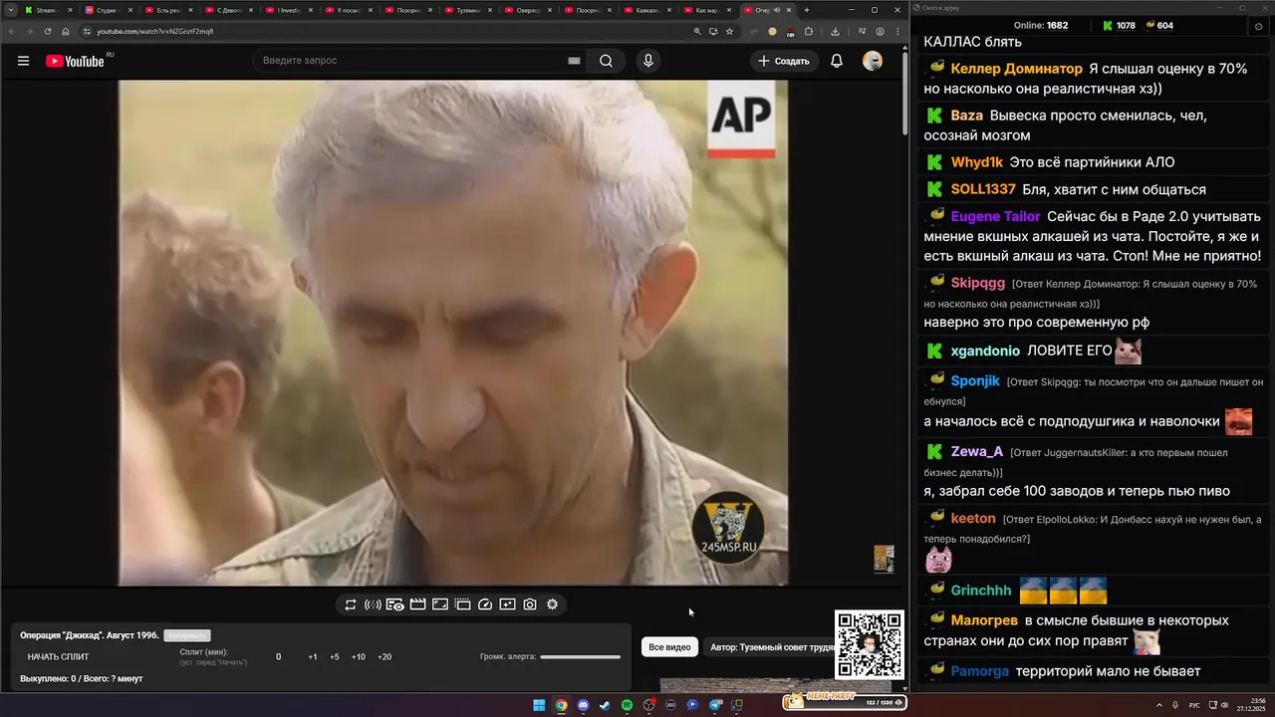Click username xgandonio in chat

[x=985, y=351]
